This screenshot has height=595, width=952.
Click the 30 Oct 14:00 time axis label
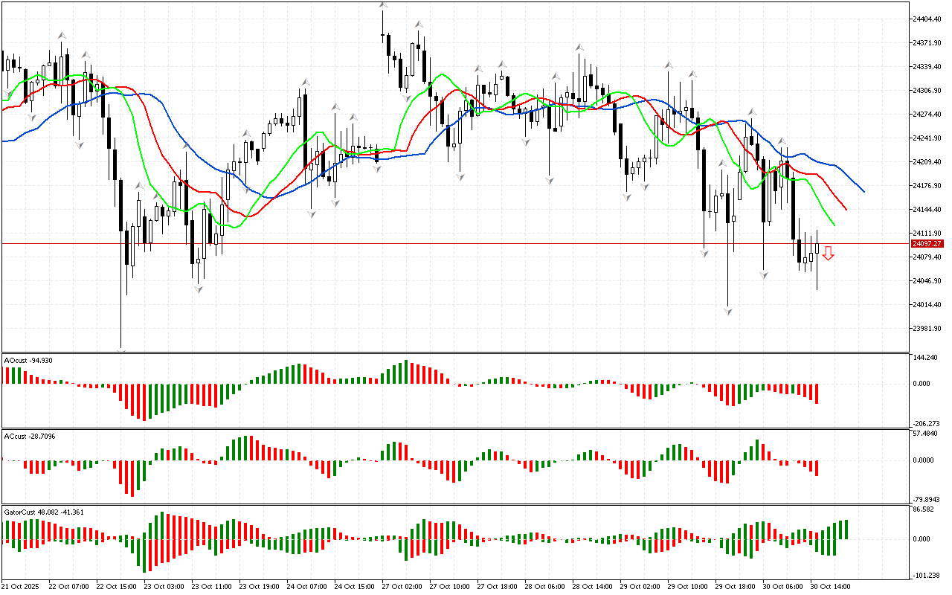point(830,586)
